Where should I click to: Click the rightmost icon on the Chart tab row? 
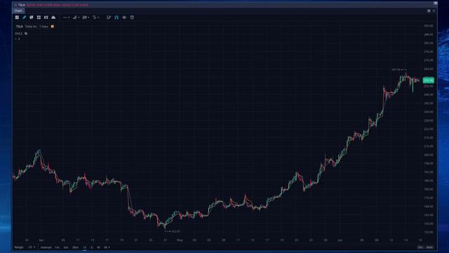click(434, 11)
